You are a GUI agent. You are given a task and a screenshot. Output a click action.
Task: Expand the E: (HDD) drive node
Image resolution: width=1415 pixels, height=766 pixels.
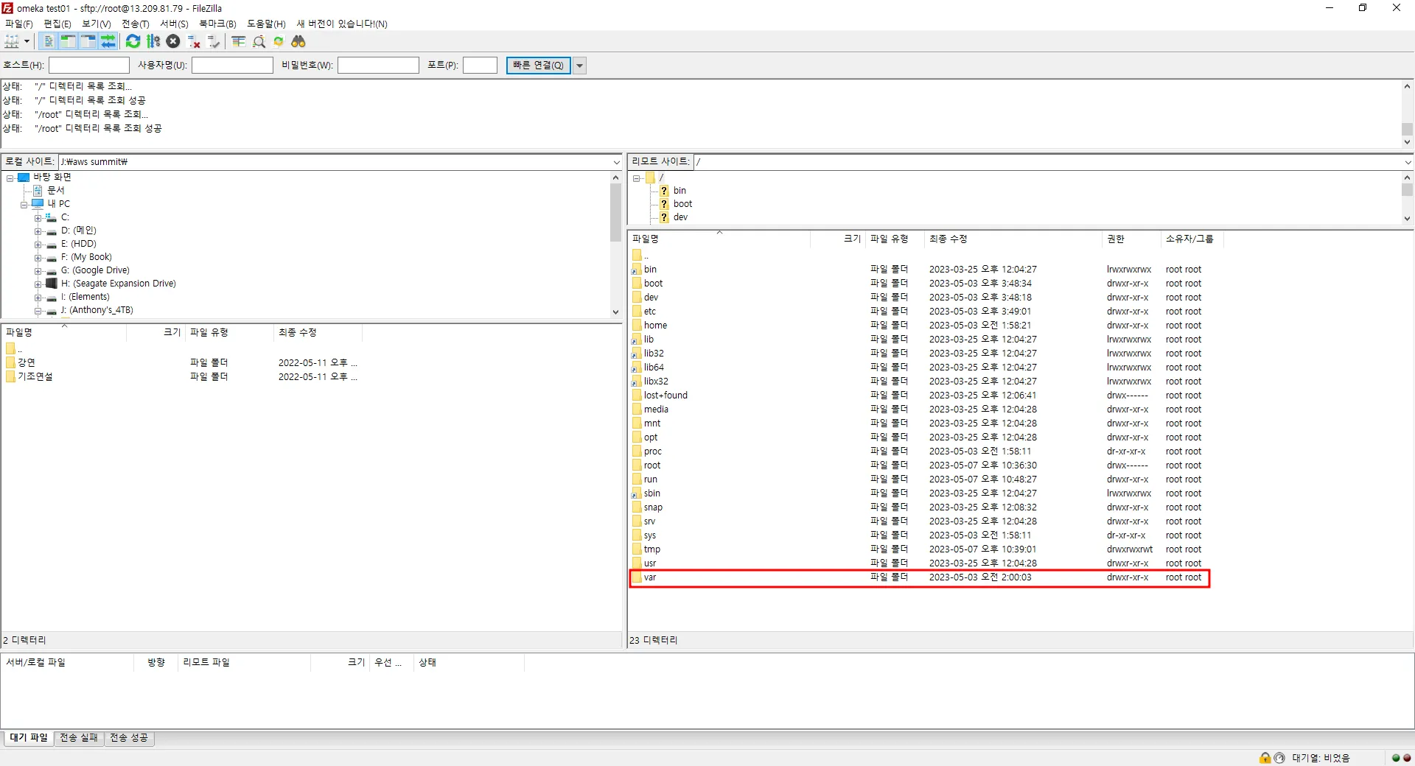pyautogui.click(x=38, y=245)
